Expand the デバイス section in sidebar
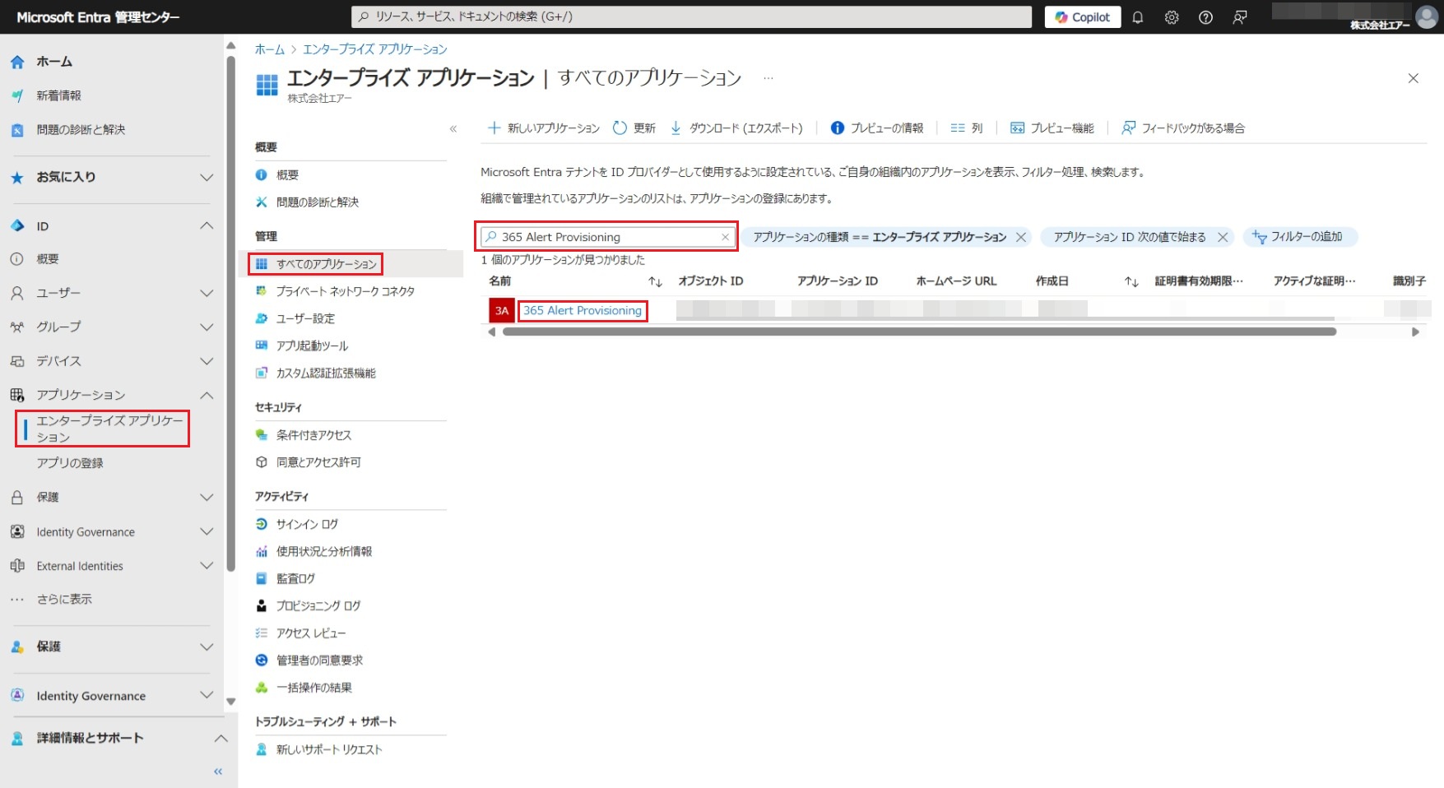Image resolution: width=1444 pixels, height=788 pixels. point(207,361)
